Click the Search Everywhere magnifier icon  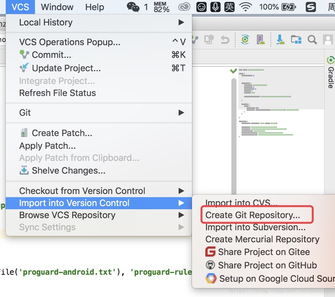(x=312, y=40)
